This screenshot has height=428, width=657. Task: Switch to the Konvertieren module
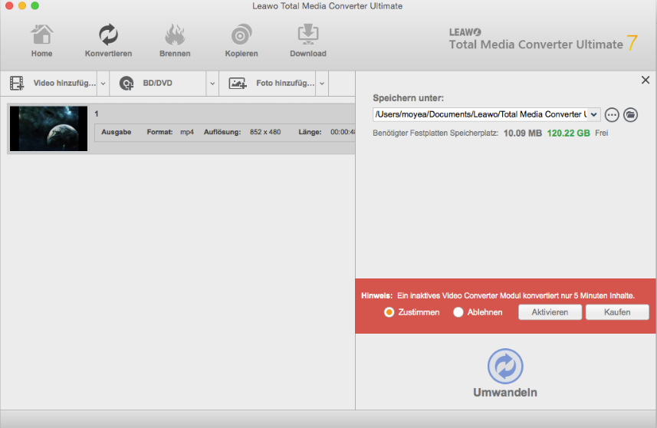click(108, 41)
